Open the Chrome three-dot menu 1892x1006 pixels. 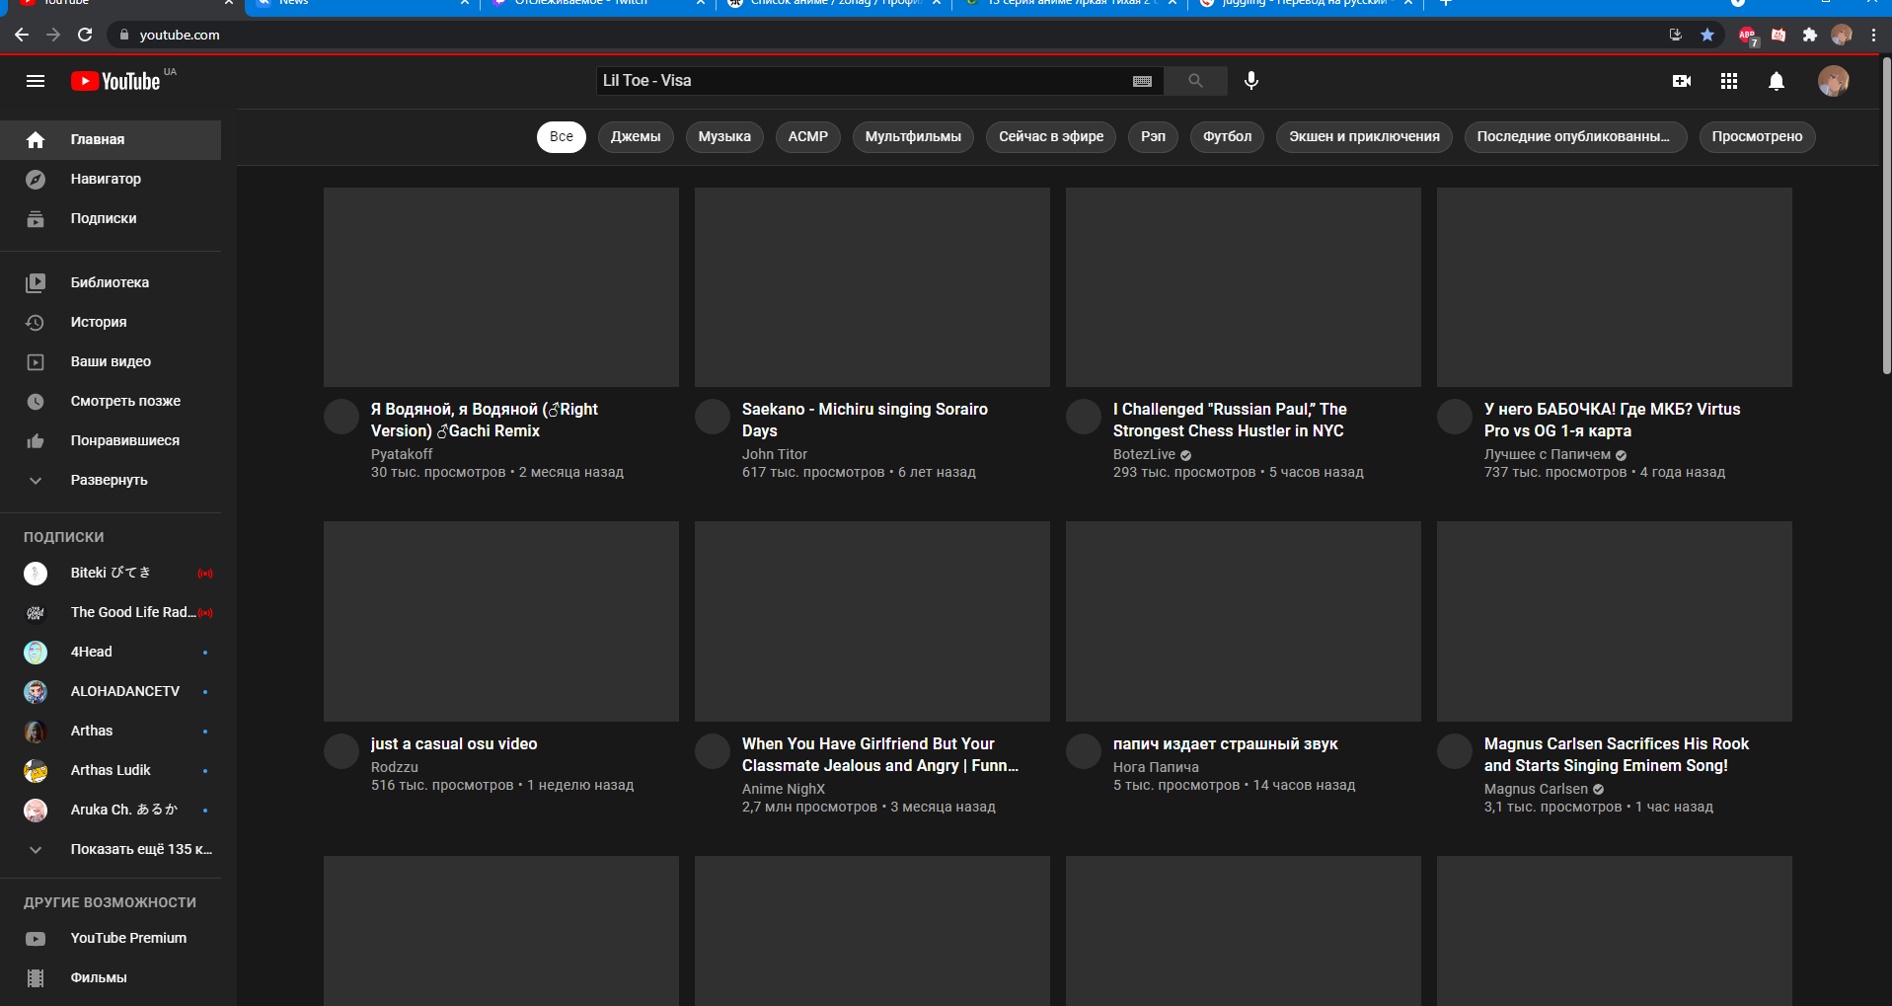tap(1873, 35)
